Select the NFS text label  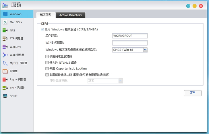click(12, 30)
